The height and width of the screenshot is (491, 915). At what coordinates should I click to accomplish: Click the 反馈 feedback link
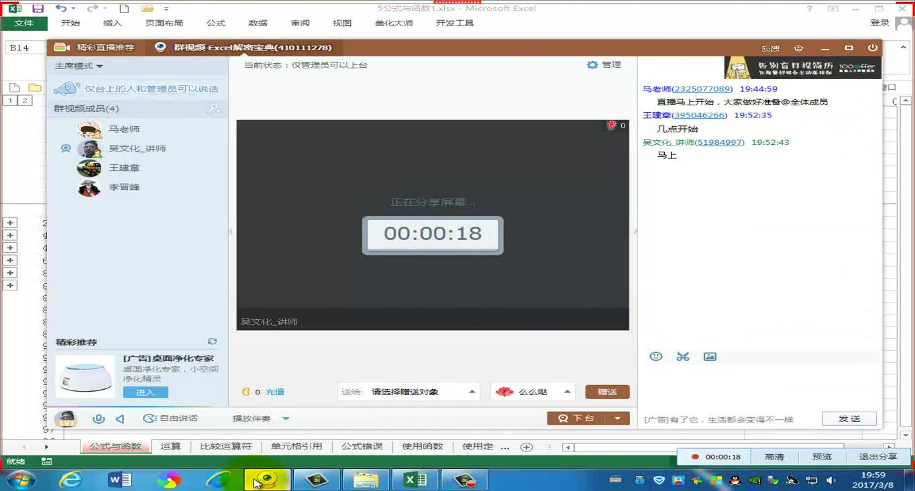770,48
